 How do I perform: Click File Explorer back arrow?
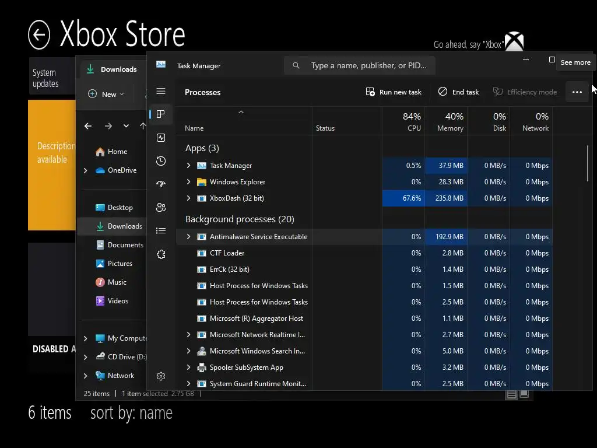click(88, 126)
